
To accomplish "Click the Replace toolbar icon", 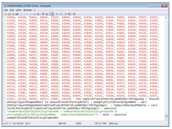I will click(x=47, y=14).
